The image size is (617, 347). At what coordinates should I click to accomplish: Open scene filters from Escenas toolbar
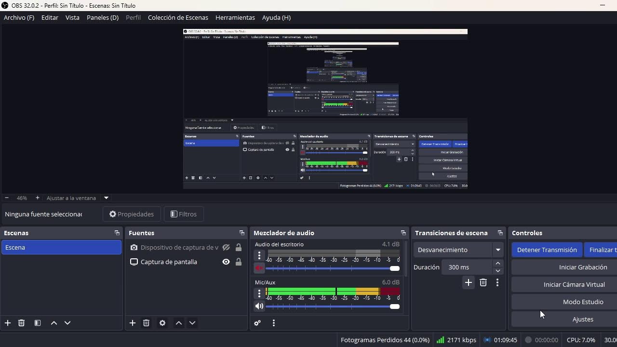coord(38,323)
